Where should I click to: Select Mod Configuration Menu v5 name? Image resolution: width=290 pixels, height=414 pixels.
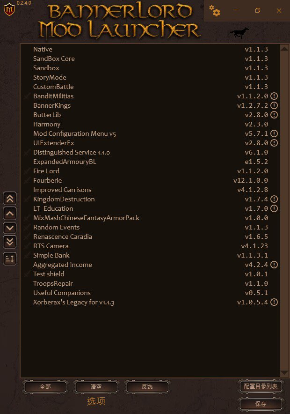point(75,133)
